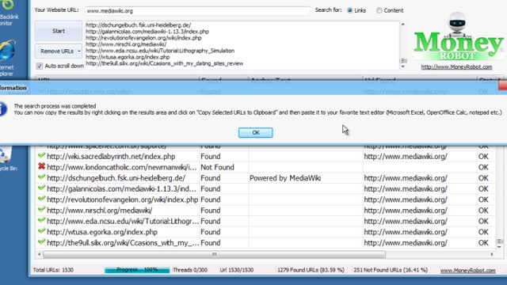Click the Money Robot logo
The width and height of the screenshot is (507, 285).
458,37
